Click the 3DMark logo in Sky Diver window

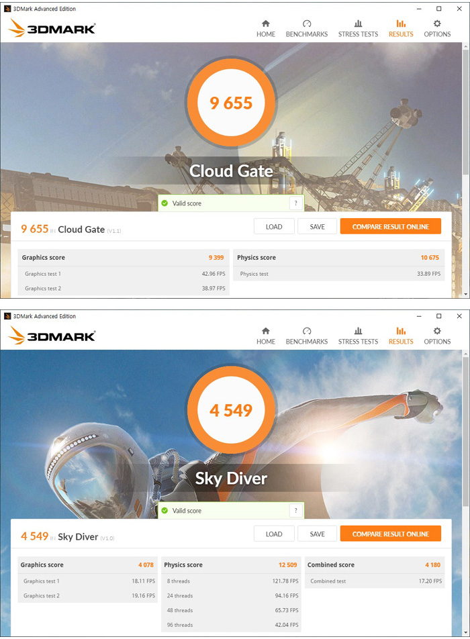pyautogui.click(x=52, y=336)
